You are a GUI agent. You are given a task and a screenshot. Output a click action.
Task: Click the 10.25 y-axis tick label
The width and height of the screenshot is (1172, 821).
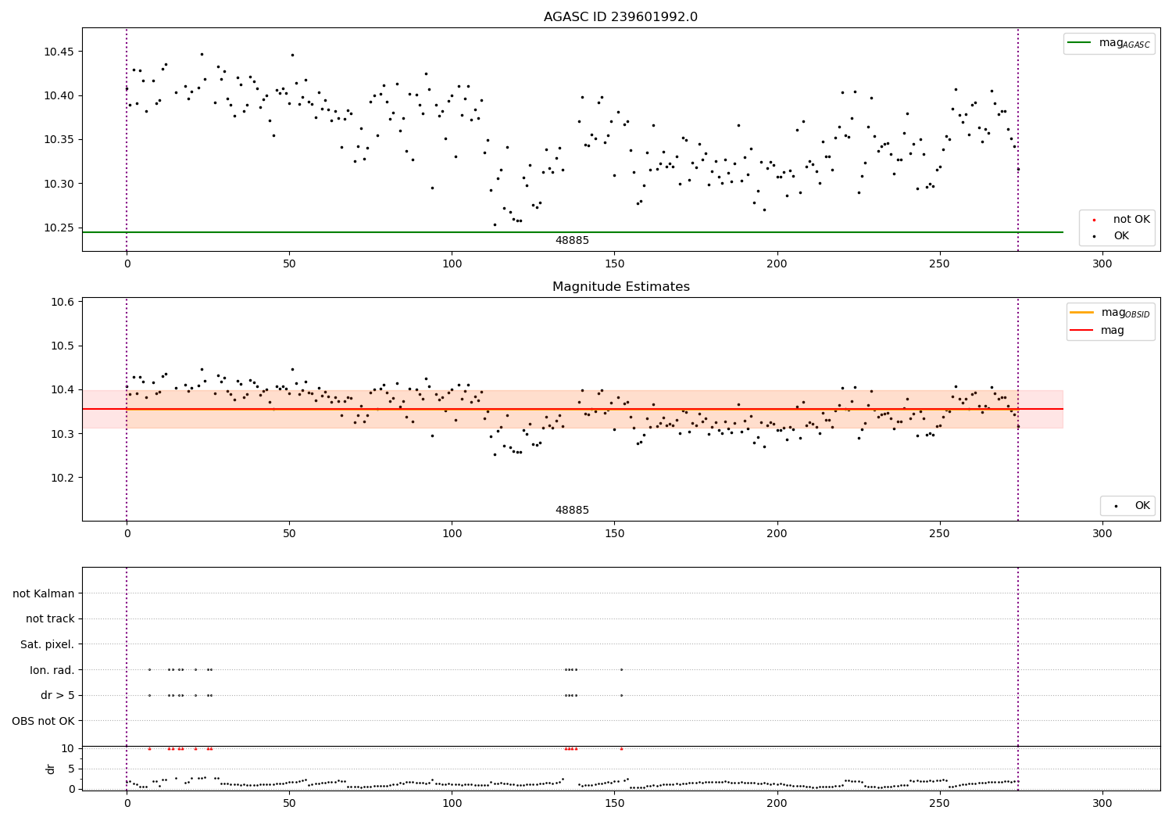59,228
